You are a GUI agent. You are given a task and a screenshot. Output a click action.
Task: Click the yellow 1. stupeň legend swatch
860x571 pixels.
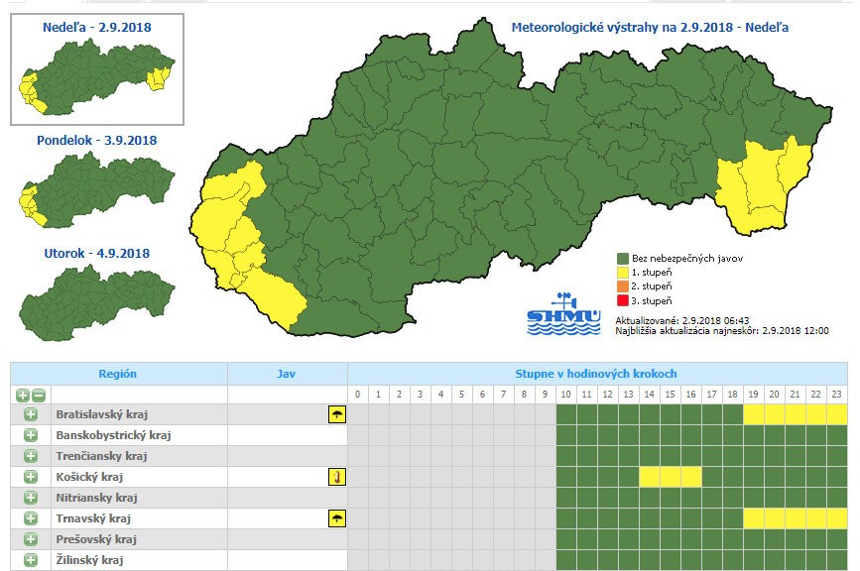622,273
